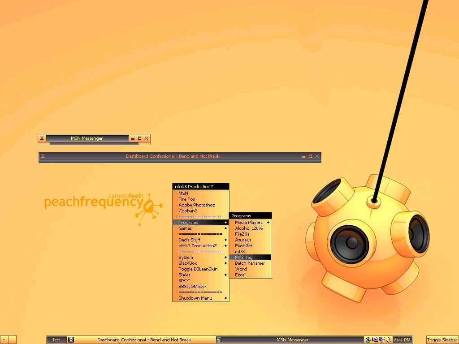Image resolution: width=459 pixels, height=344 pixels.
Task: Launch Fire Fox from the menu
Action: pos(201,199)
